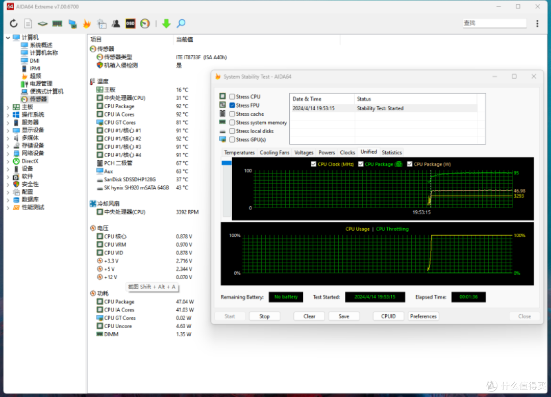
Task: Click the memory benchmark chip toolbar icon
Action: click(57, 23)
